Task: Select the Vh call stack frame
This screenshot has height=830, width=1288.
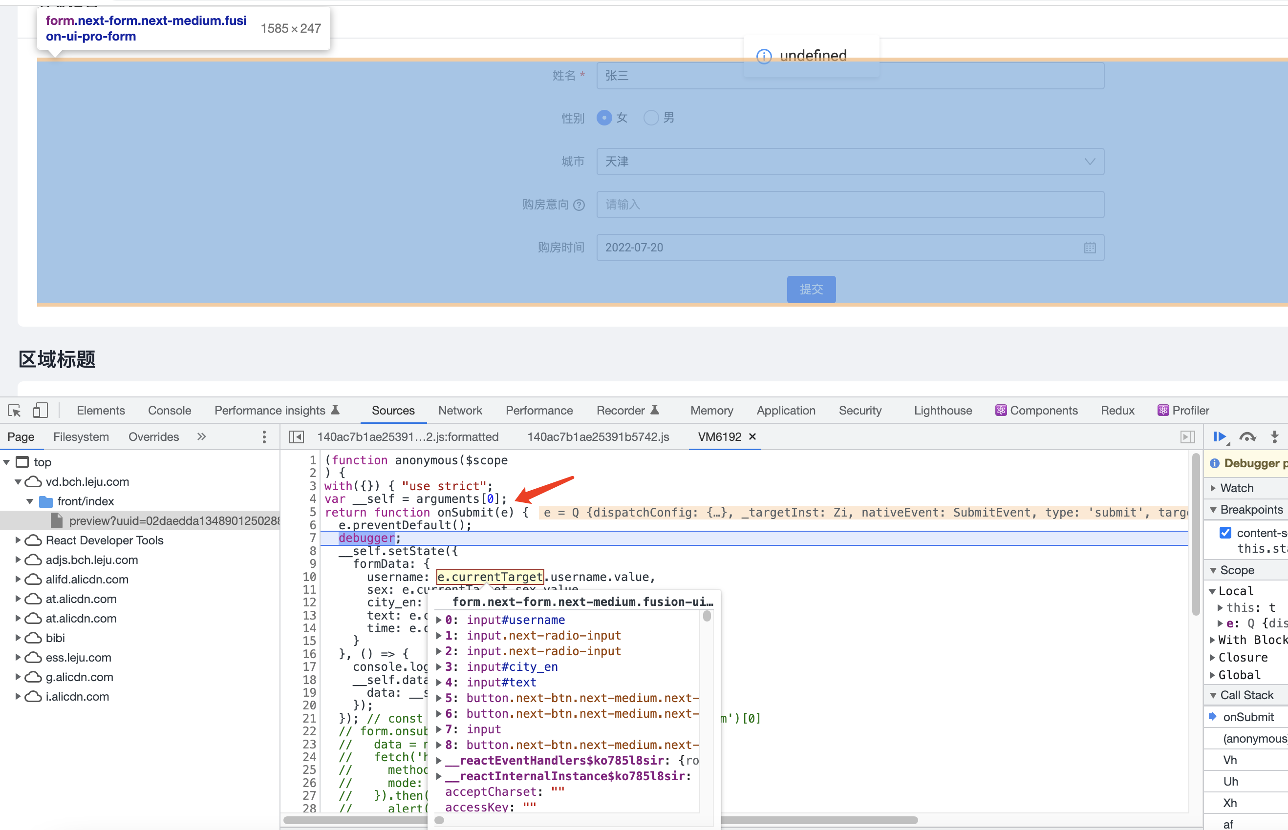Action: pos(1230,760)
